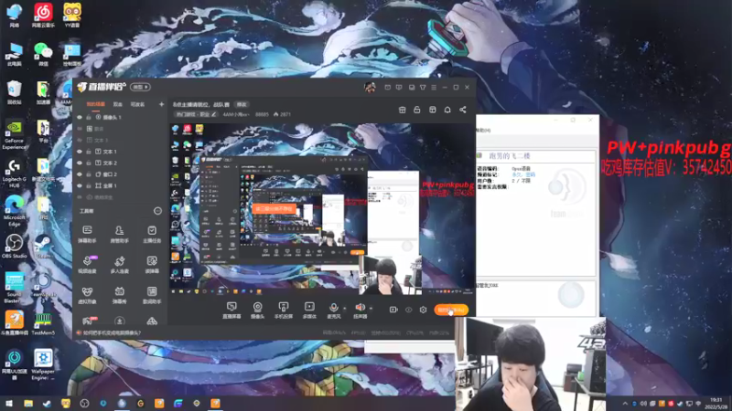The height and width of the screenshot is (411, 732).
Task: Open the 多人连麦 tool
Action: pyautogui.click(x=120, y=264)
